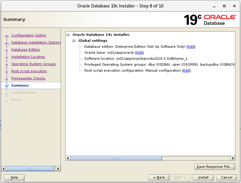Edit the Database edition setting
The width and height of the screenshot is (241, 183).
tap(191, 47)
